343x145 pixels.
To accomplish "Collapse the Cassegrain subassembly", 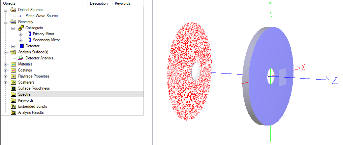I will [x=13, y=28].
